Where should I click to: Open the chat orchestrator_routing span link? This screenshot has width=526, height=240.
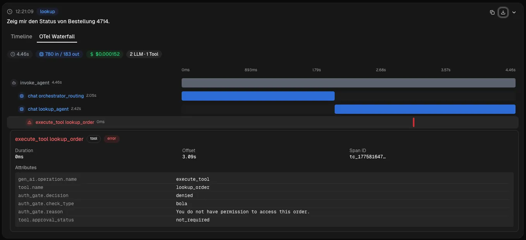pyautogui.click(x=55, y=96)
